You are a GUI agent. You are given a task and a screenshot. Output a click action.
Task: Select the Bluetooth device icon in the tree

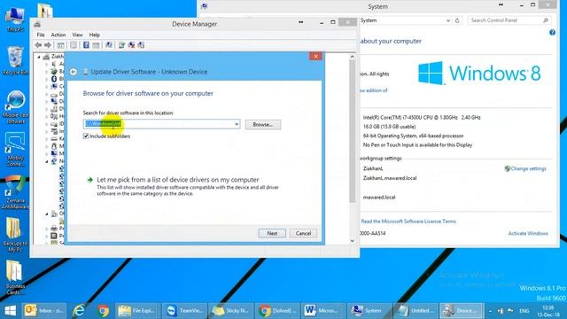tap(54, 79)
